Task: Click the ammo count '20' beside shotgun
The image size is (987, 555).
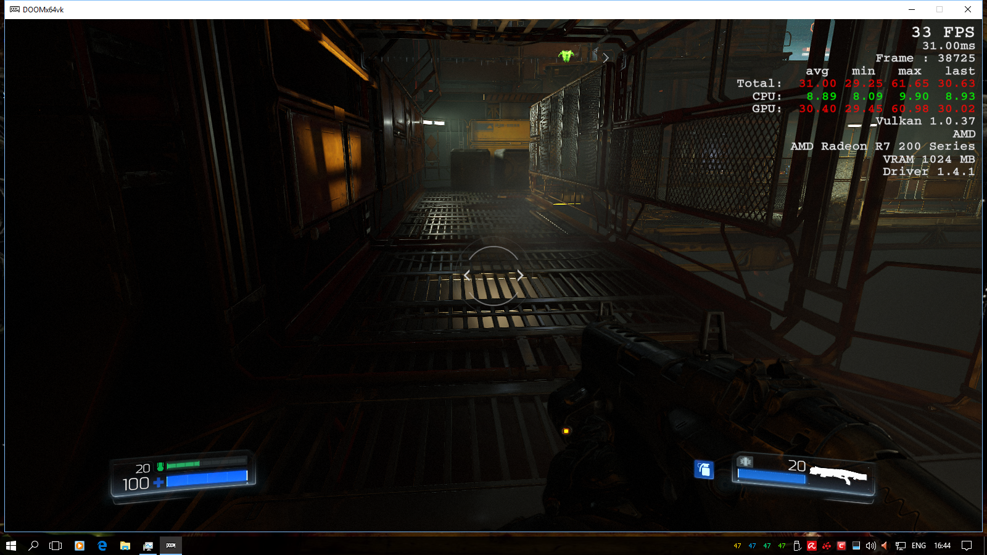Action: point(797,466)
